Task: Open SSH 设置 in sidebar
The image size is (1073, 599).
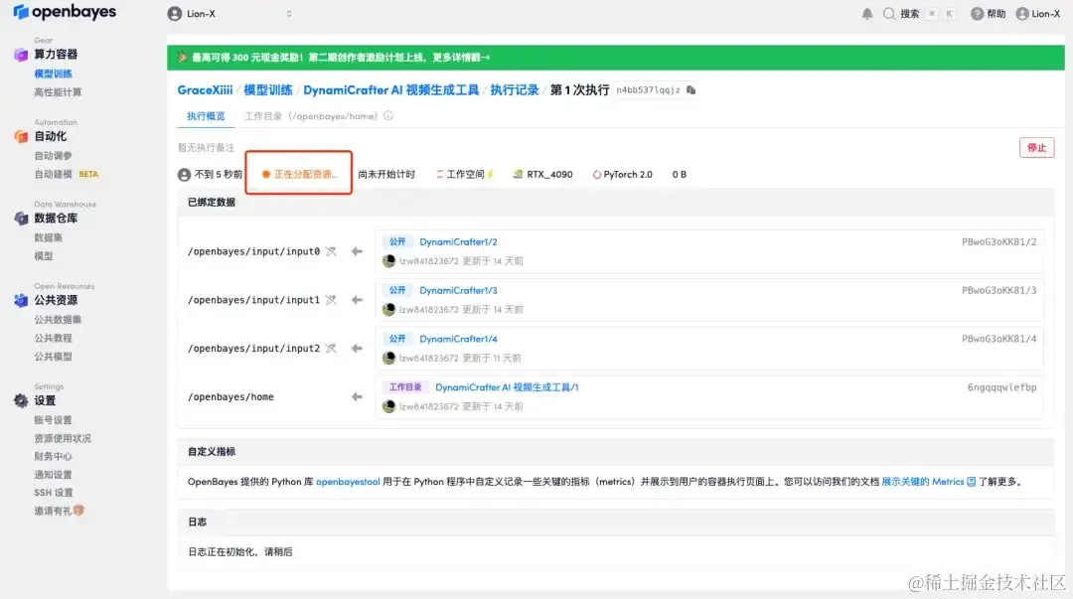Action: pyautogui.click(x=54, y=493)
